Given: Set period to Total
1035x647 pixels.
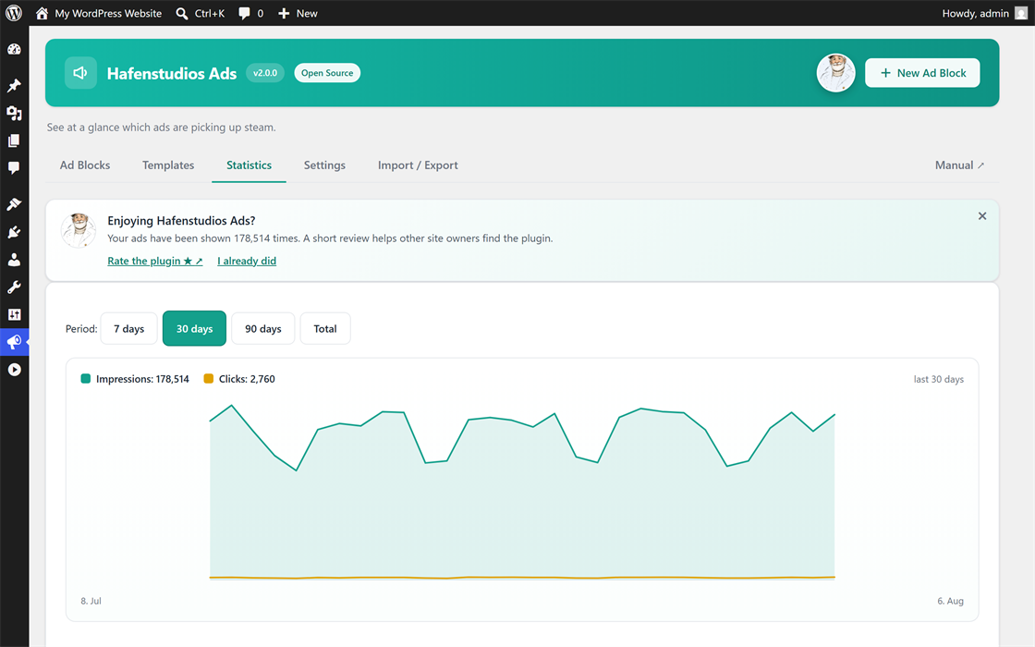Looking at the screenshot, I should point(324,329).
